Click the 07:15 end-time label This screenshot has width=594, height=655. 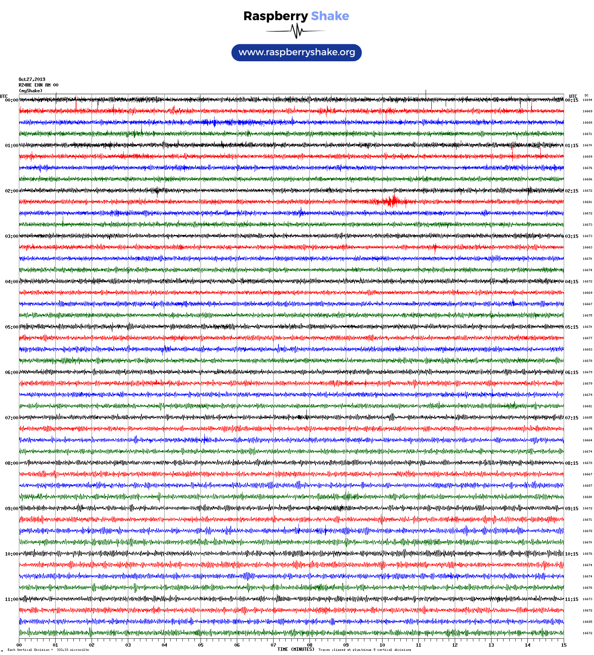click(572, 418)
